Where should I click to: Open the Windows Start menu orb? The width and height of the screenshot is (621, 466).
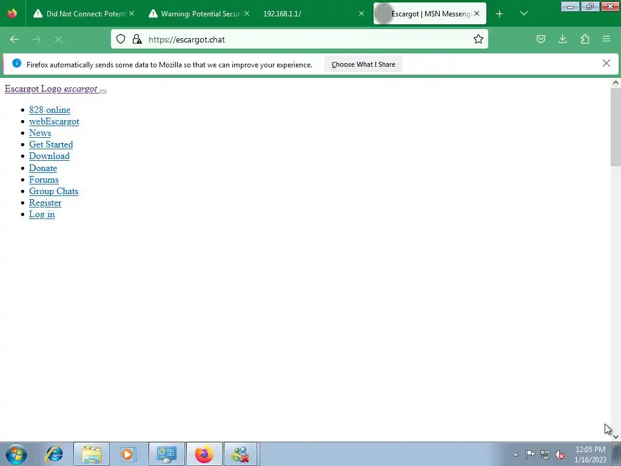16,454
